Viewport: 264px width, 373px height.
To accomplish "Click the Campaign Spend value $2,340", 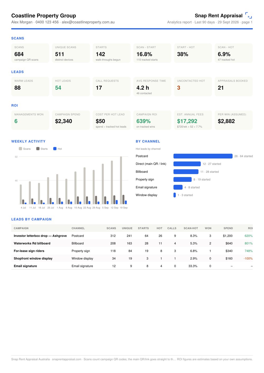I will point(63,121).
